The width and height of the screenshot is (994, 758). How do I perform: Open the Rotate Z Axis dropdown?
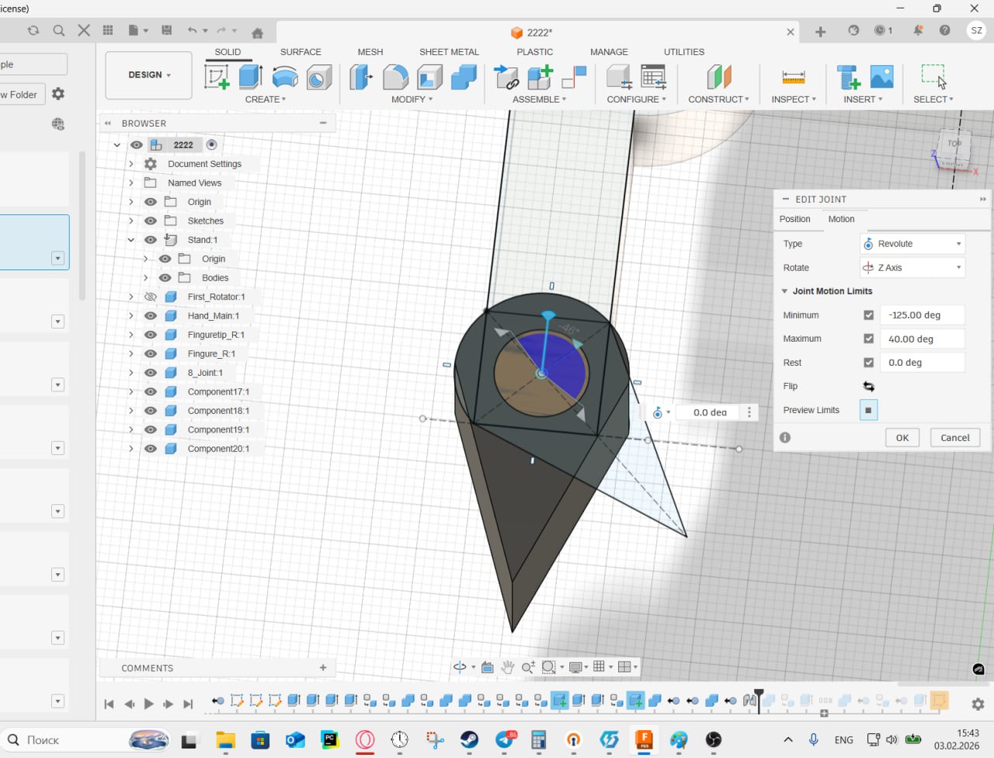pyautogui.click(x=912, y=268)
